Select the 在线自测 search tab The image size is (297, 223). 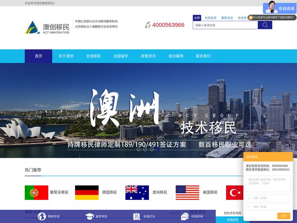tap(210, 18)
